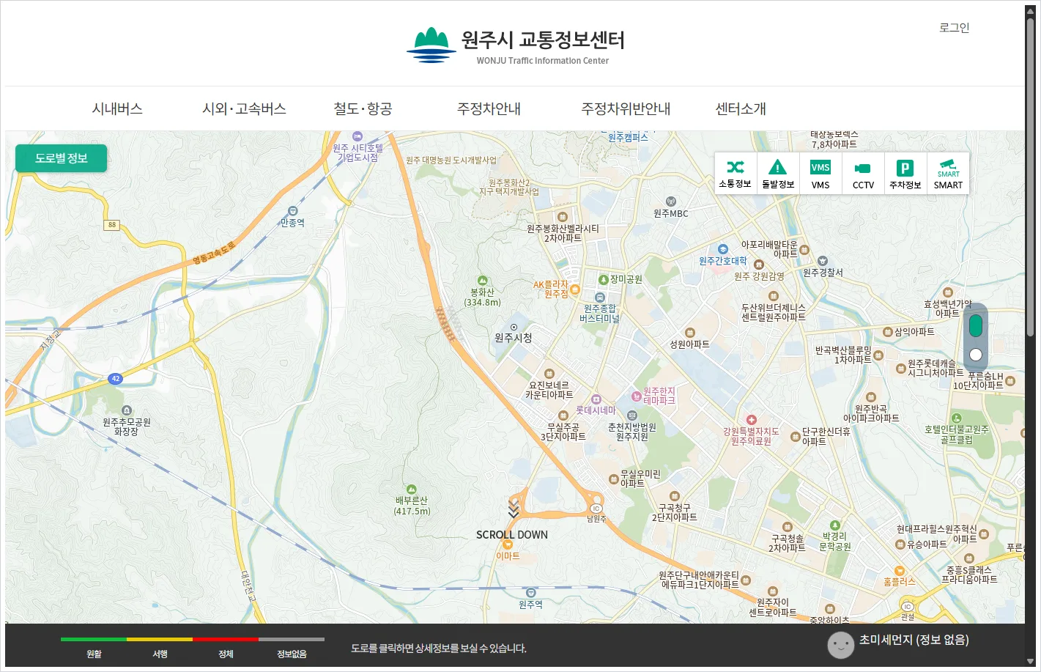Select the SMART layer icon
Image resolution: width=1041 pixels, height=672 pixels.
pos(948,173)
